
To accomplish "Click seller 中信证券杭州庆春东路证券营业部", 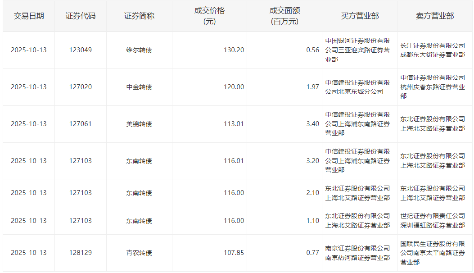I will point(433,87).
